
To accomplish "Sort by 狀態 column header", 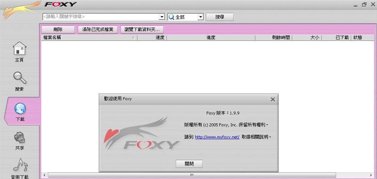I will click(x=363, y=38).
